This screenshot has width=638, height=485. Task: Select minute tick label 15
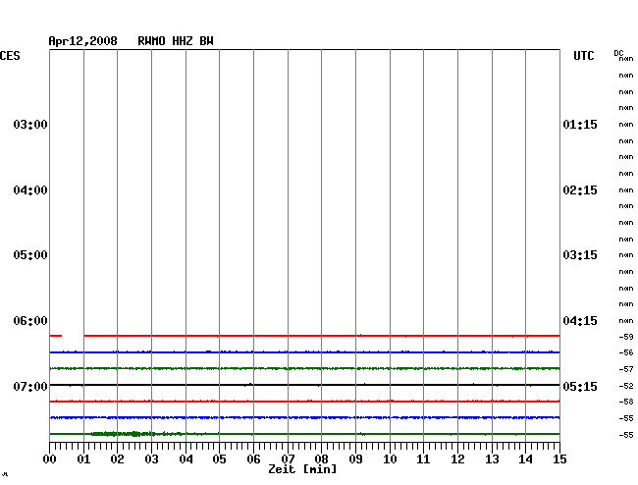pyautogui.click(x=559, y=458)
